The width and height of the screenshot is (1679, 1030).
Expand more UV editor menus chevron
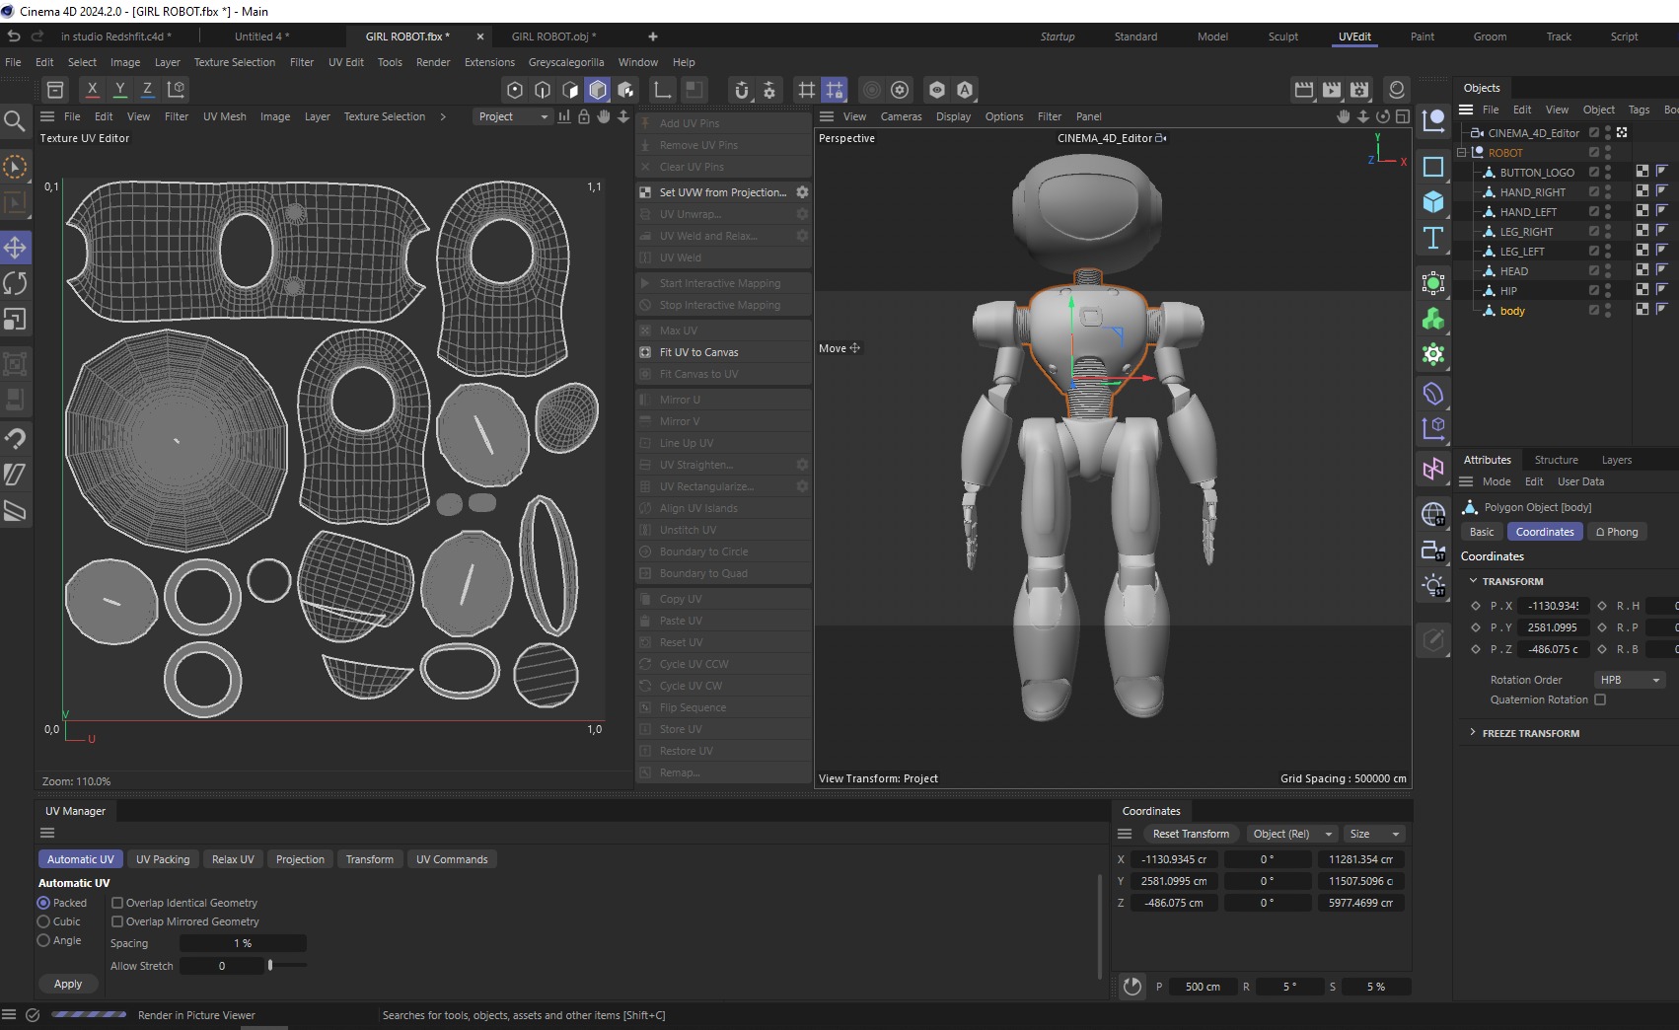coord(443,116)
